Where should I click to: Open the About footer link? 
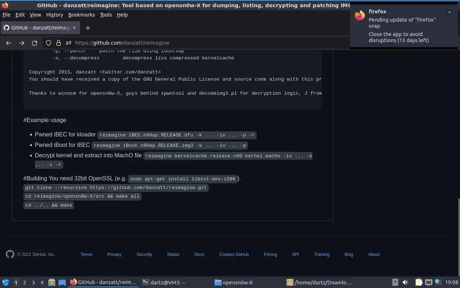(x=374, y=254)
